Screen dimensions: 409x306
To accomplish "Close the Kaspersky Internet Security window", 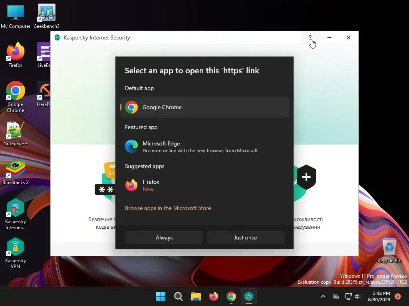I will pyautogui.click(x=348, y=37).
